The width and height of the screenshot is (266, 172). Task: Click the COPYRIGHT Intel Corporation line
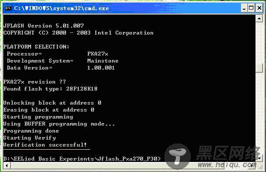(78, 33)
